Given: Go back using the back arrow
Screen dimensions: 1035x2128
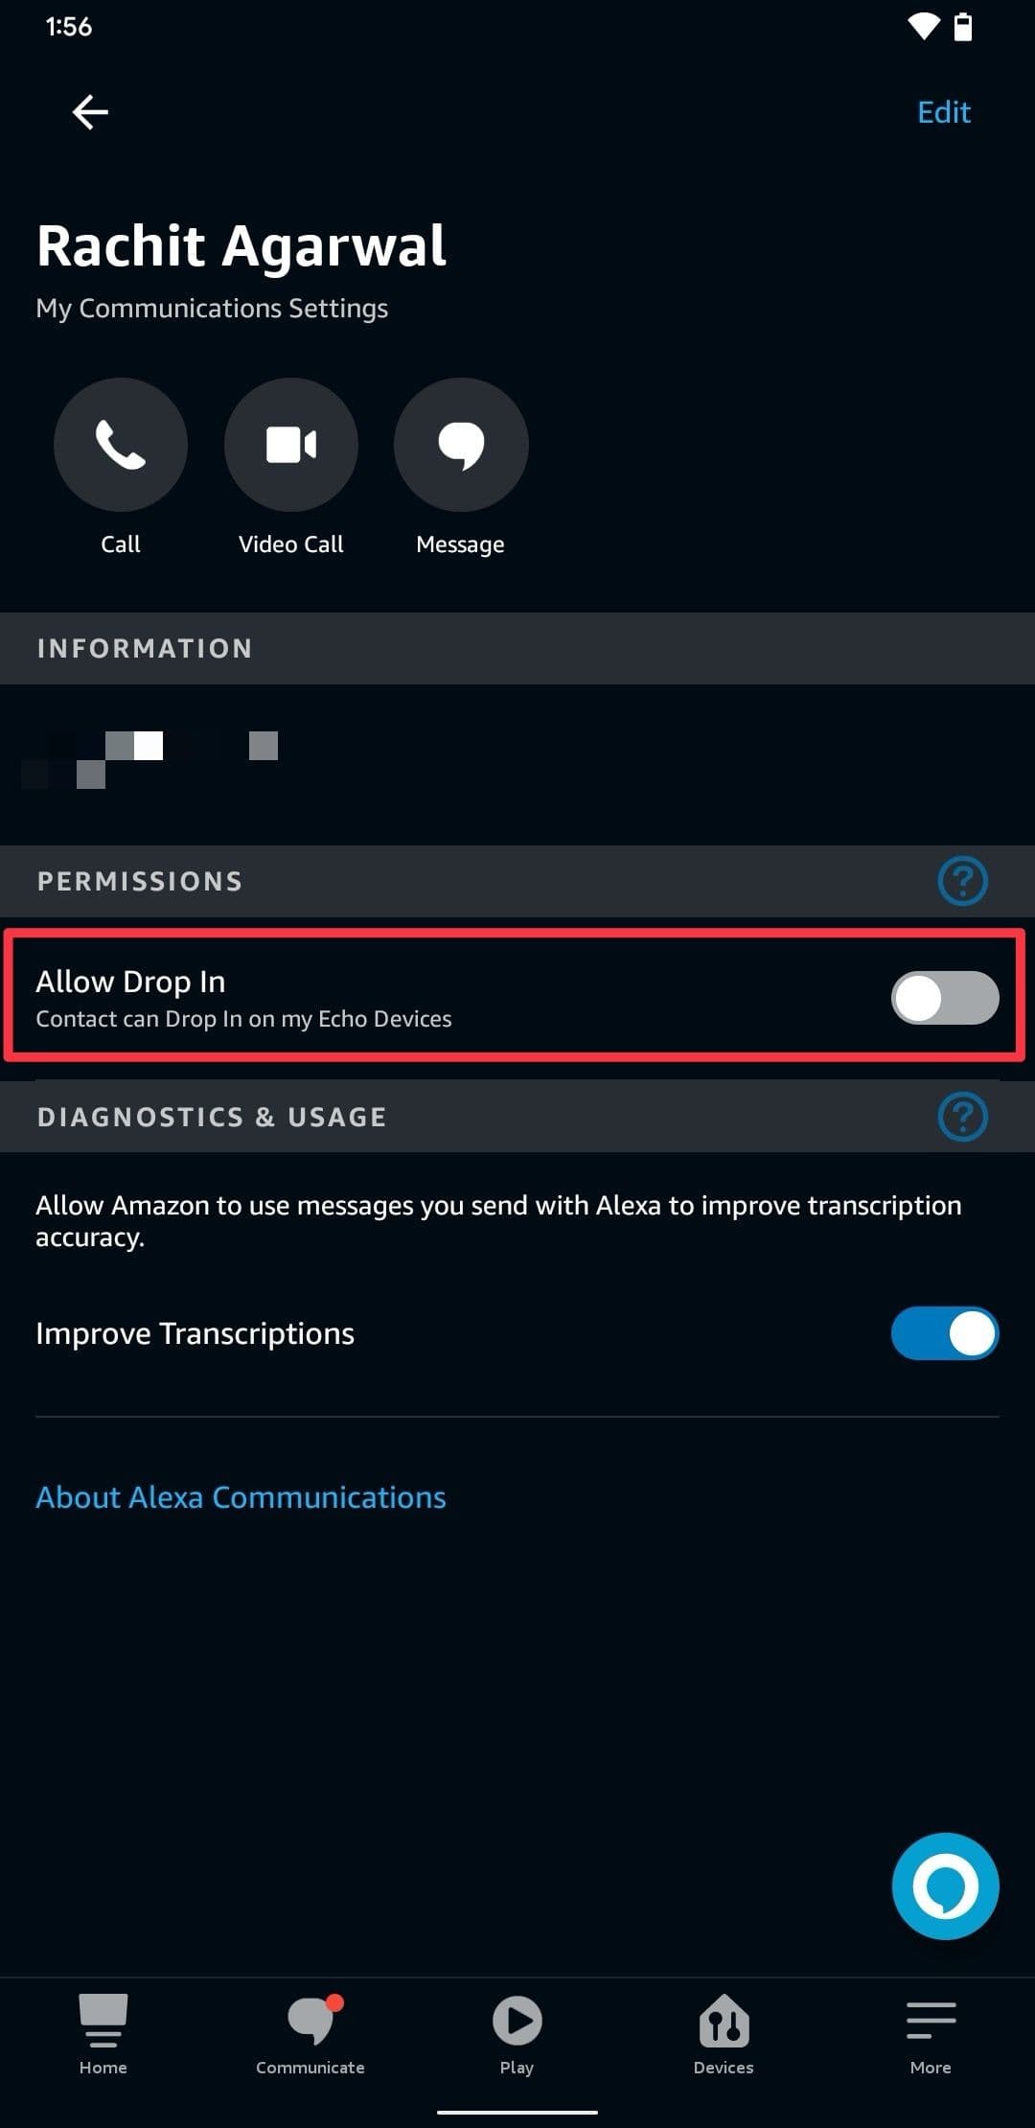Looking at the screenshot, I should [x=90, y=111].
